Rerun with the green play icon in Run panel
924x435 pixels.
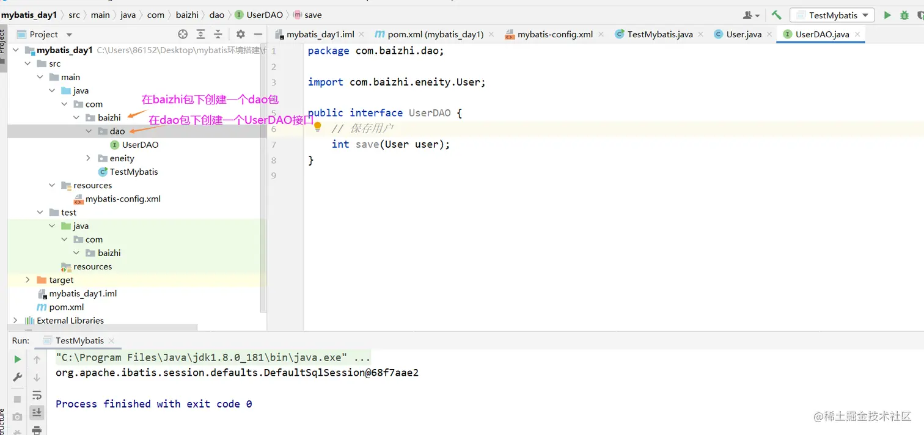point(18,359)
